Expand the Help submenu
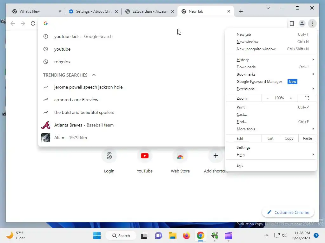Image resolution: width=325 pixels, height=243 pixels. [x=271, y=154]
